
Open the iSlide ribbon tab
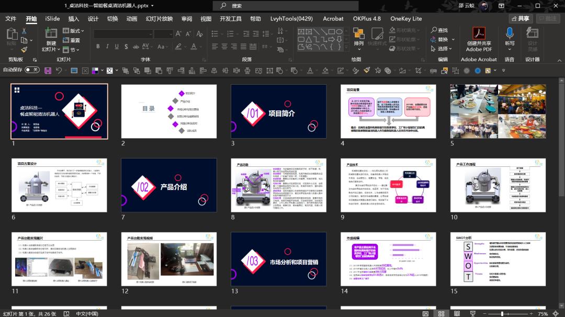52,19
